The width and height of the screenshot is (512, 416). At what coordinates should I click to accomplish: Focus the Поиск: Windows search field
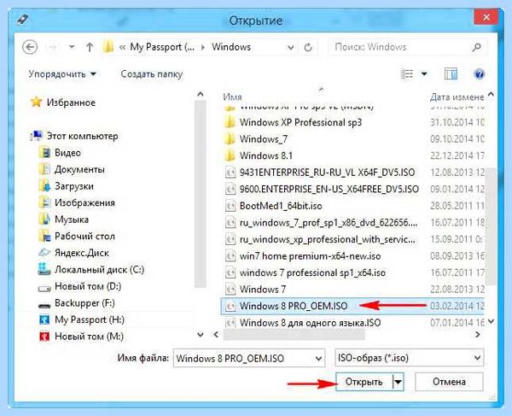point(408,47)
